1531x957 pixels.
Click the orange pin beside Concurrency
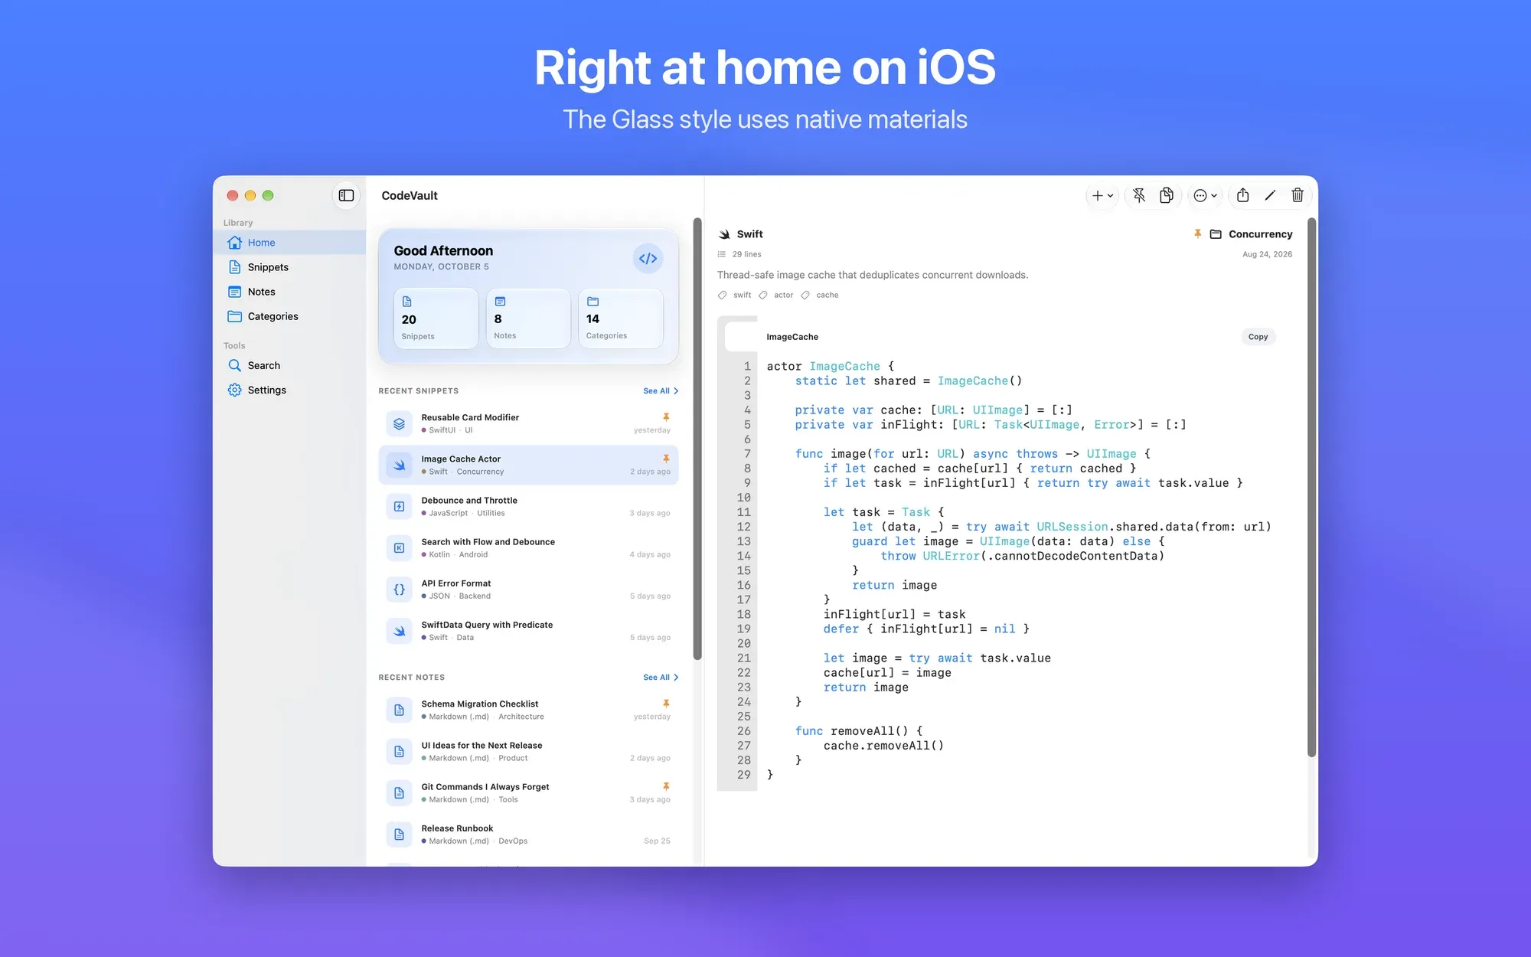click(x=1197, y=234)
